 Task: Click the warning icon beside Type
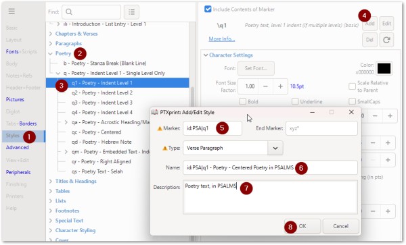[x=164, y=148]
